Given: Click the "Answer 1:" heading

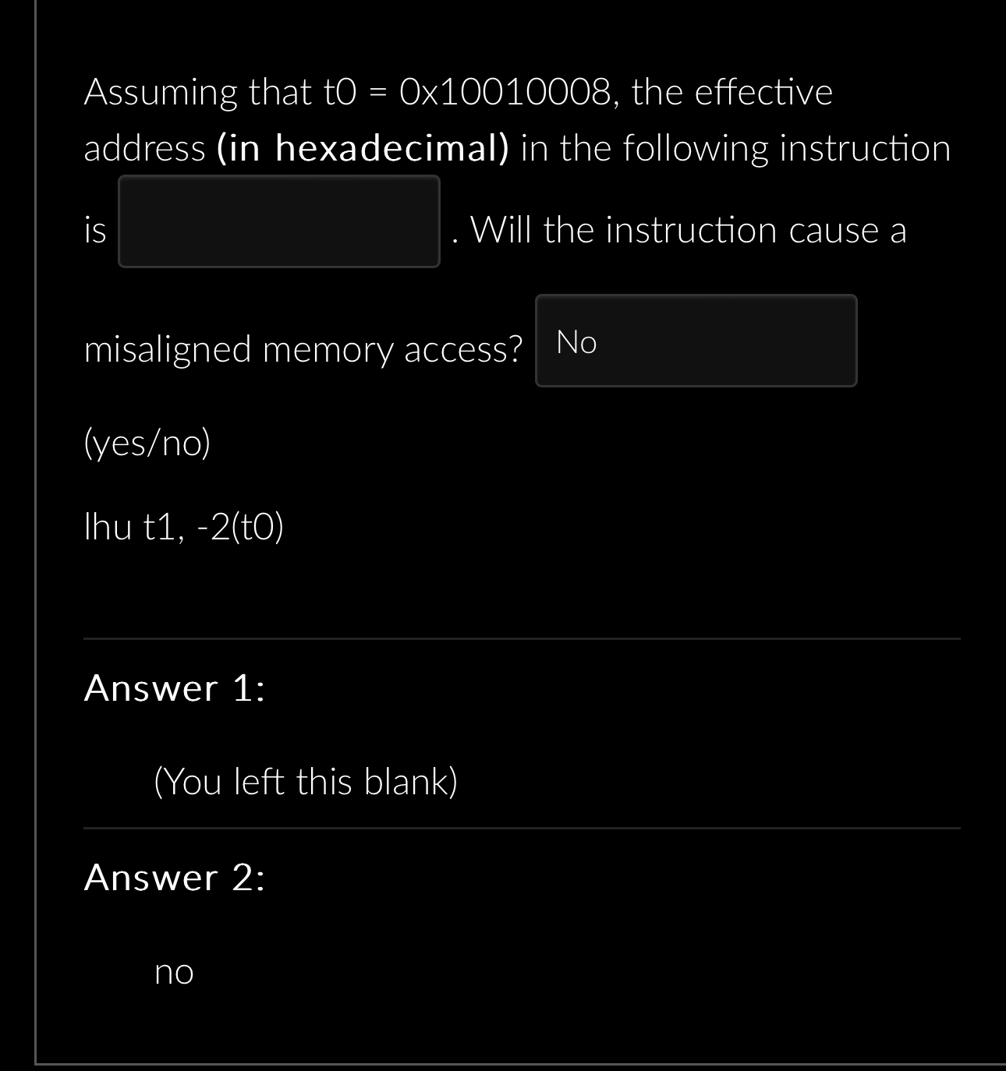Looking at the screenshot, I should tap(175, 687).
